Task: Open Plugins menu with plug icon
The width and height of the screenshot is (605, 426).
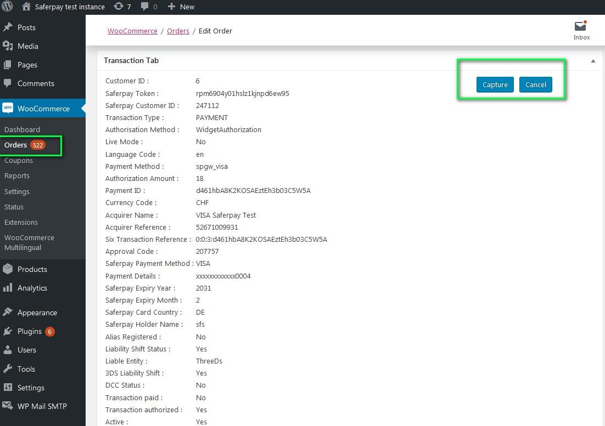Action: click(8, 331)
